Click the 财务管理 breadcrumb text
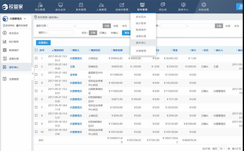Viewport: 244px width, 151px height. point(43,17)
